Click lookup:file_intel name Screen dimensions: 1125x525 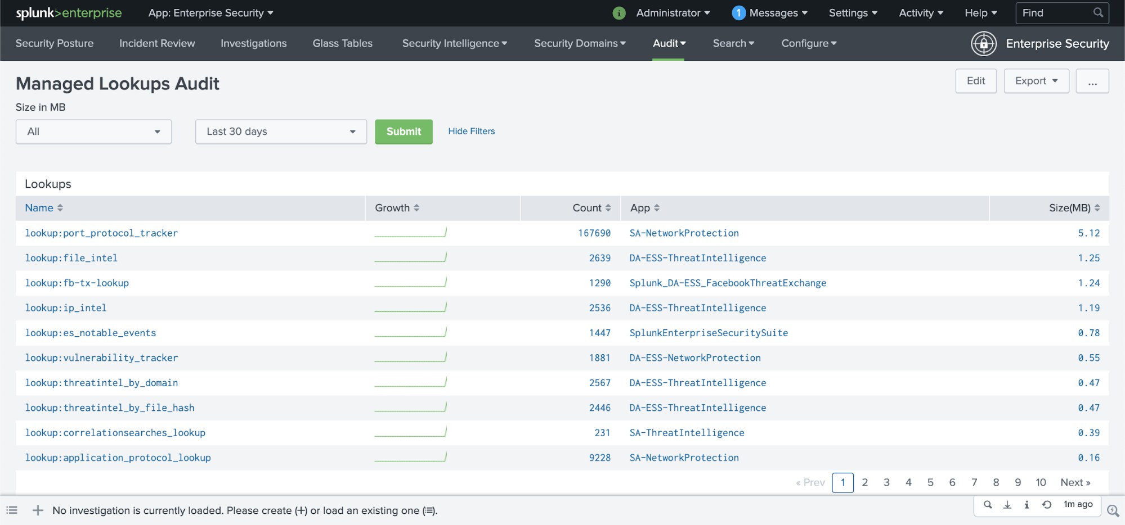(71, 258)
